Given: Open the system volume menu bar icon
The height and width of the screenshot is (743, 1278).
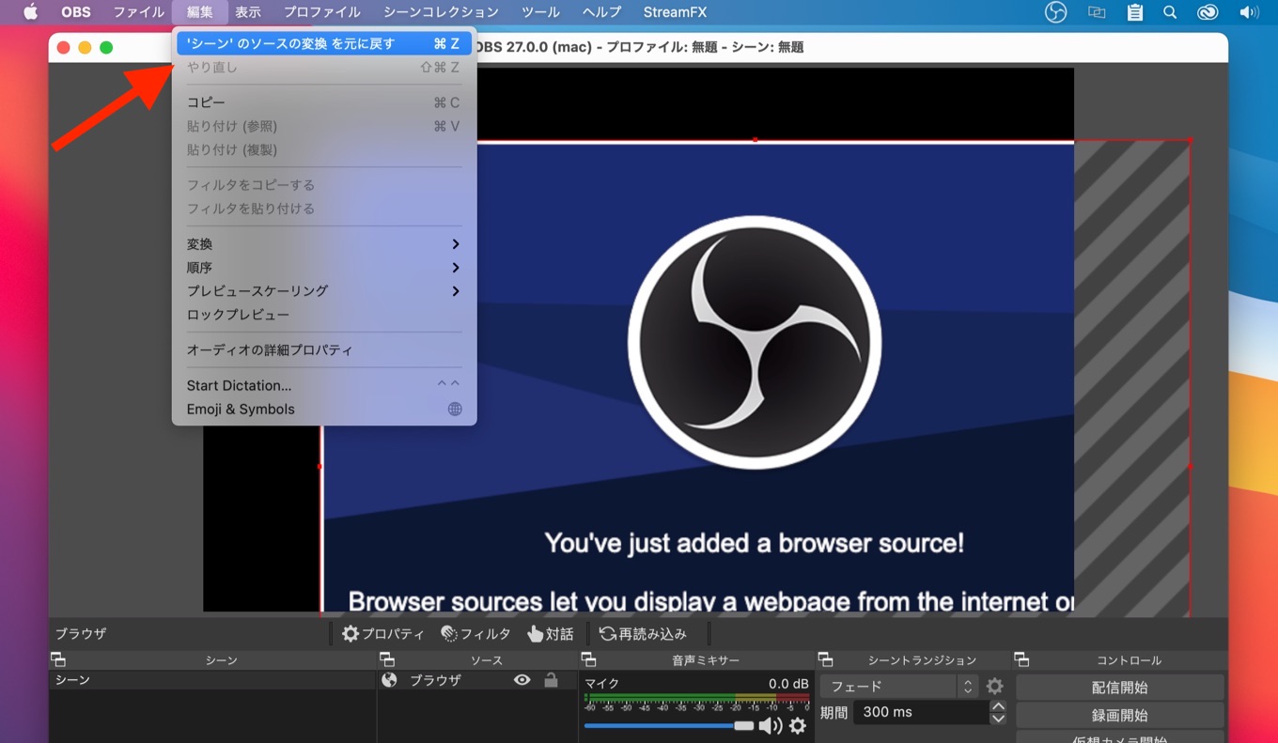Looking at the screenshot, I should coord(1249,12).
